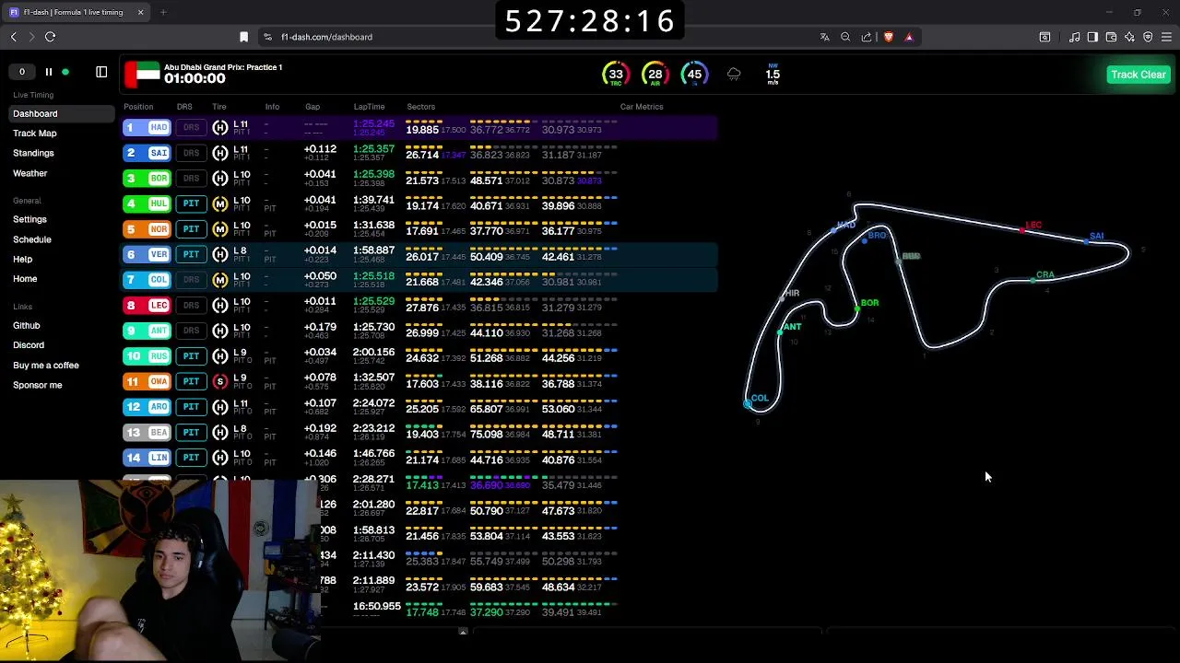Go back in browser history
Image resolution: width=1180 pixels, height=663 pixels.
pyautogui.click(x=14, y=37)
